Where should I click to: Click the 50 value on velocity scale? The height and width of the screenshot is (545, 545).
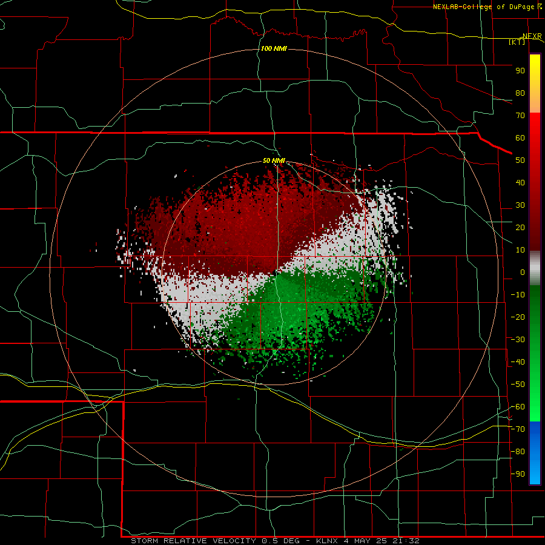tap(520, 160)
